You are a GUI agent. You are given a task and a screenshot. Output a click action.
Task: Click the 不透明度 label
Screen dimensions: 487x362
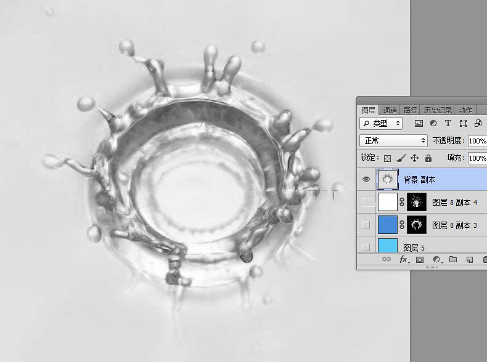[448, 141]
